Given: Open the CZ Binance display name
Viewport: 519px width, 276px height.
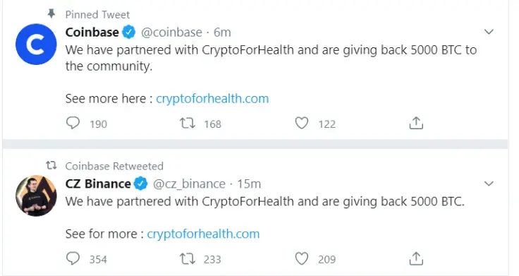Looking at the screenshot, I should (98, 184).
